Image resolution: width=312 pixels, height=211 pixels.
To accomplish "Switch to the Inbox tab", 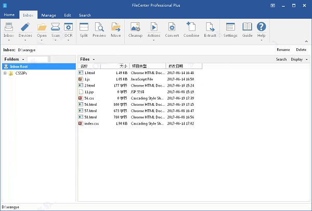I will pyautogui.click(x=28, y=15).
